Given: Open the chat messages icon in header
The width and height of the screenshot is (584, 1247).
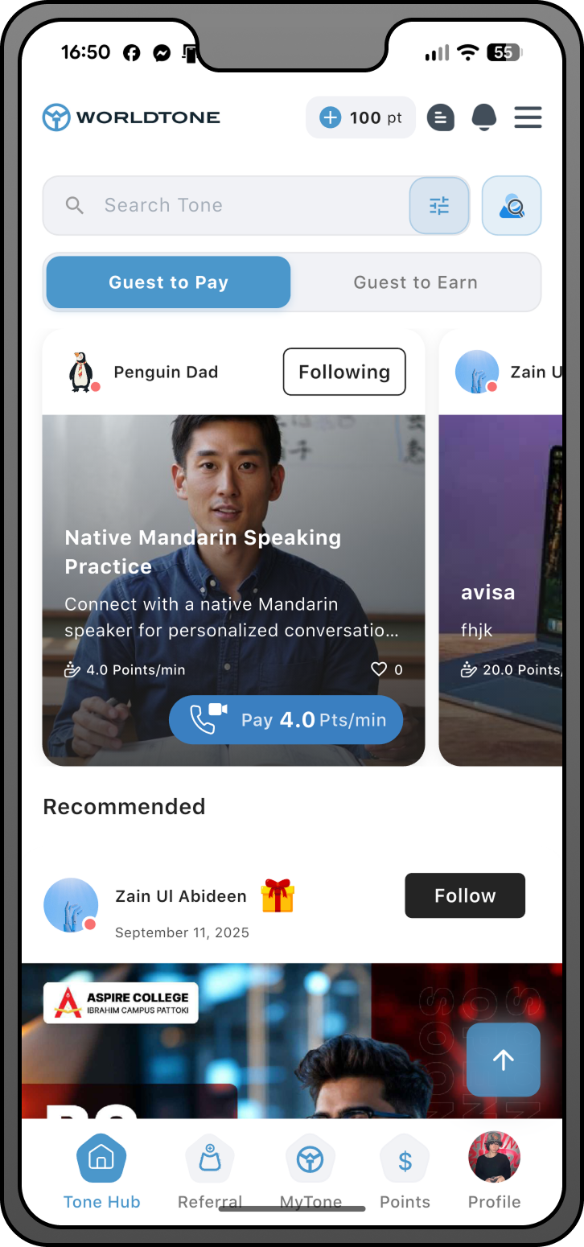Looking at the screenshot, I should coord(440,117).
